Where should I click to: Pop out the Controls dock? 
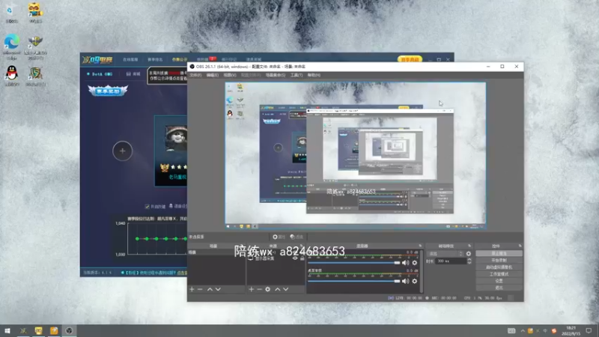[520, 246]
